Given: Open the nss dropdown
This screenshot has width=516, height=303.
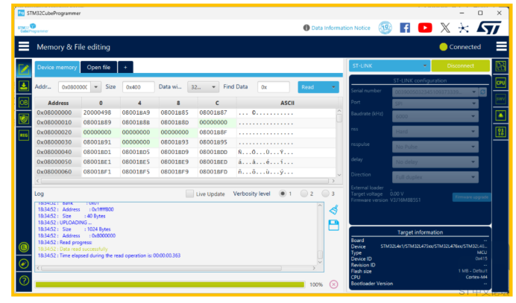Looking at the screenshot, I should click(x=435, y=132).
